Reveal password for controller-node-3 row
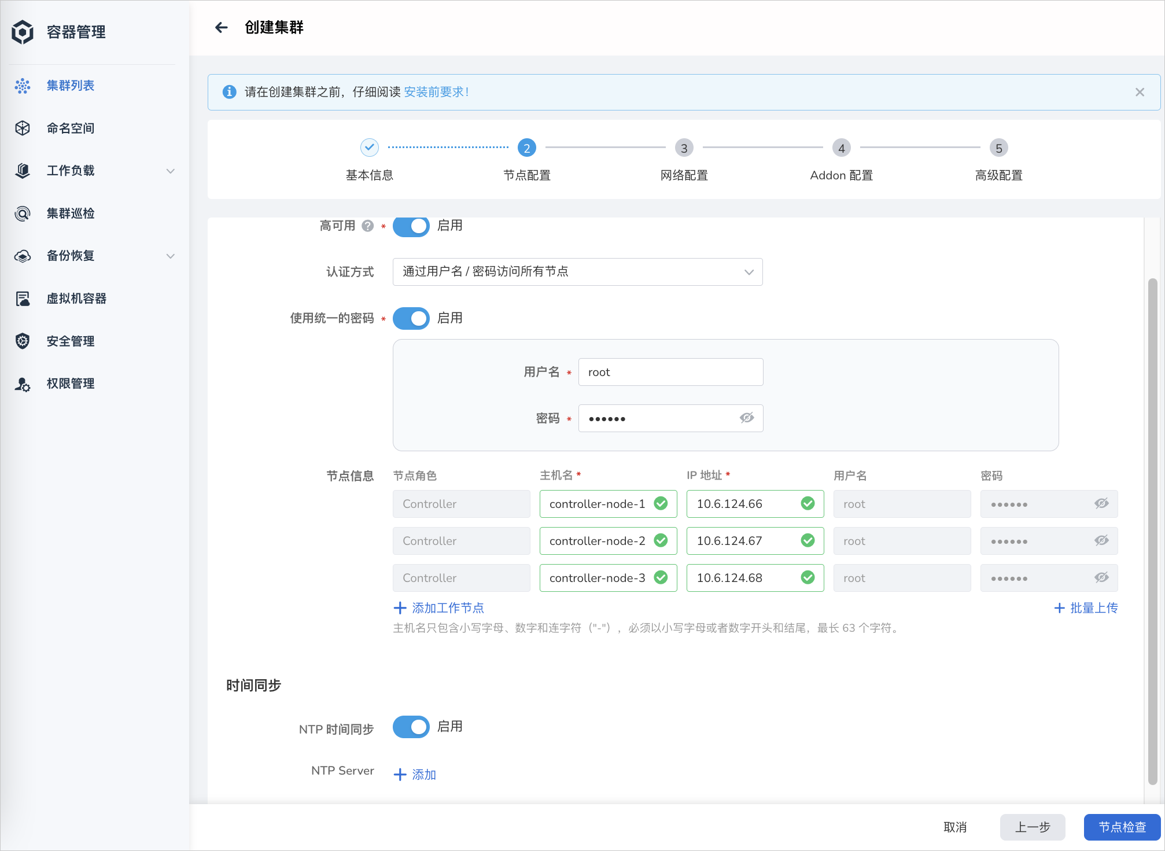Viewport: 1165px width, 851px height. [1101, 577]
